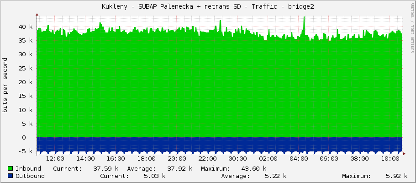Viewport: 416px width, 183px height.
Task: Click the 18:00 time axis label
Action: click(146, 159)
